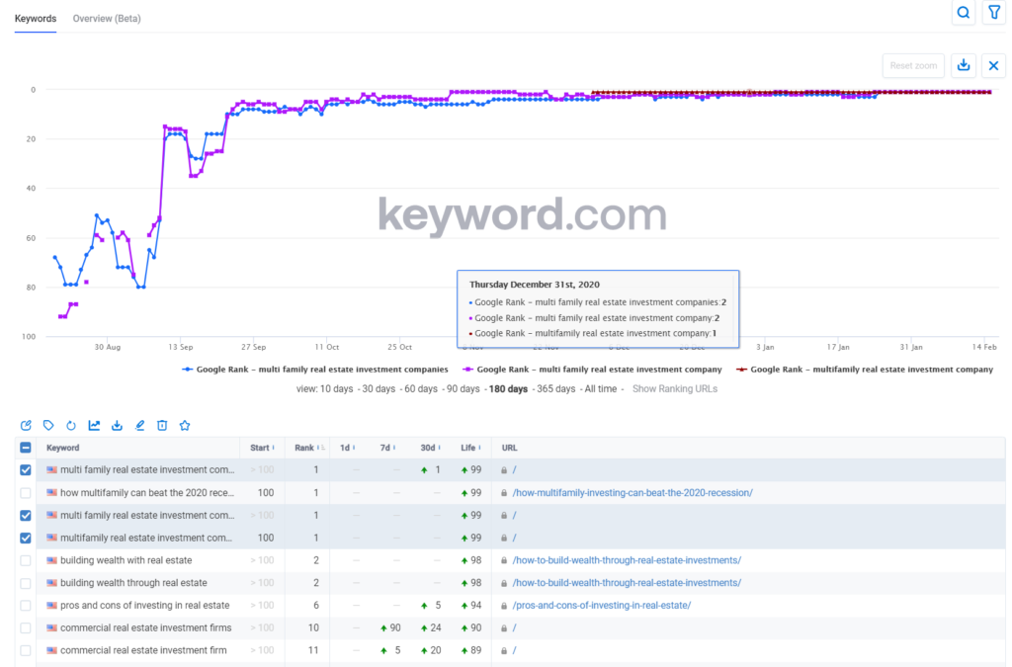
Task: Click lock icon in commercial real estate investment firm row
Action: 504,651
